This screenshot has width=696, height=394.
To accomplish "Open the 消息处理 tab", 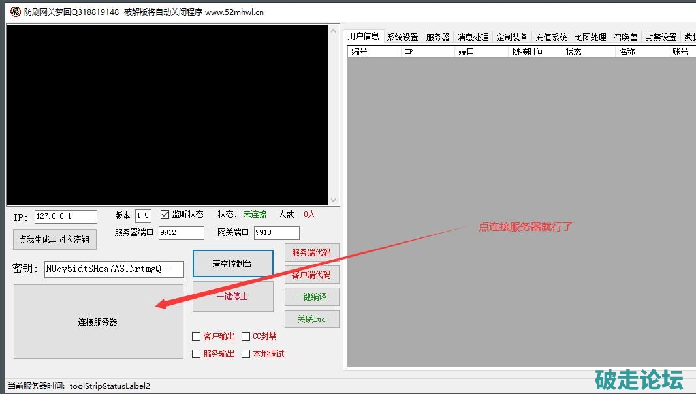I will (x=473, y=37).
